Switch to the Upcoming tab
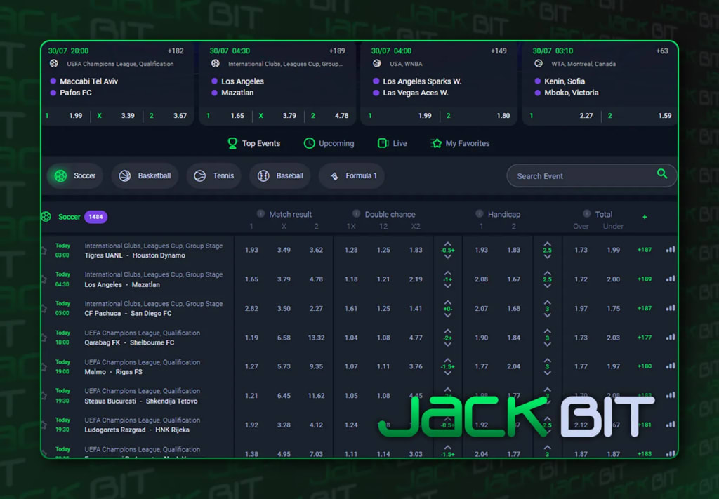Screen dimensions: 719x499 (329, 143)
